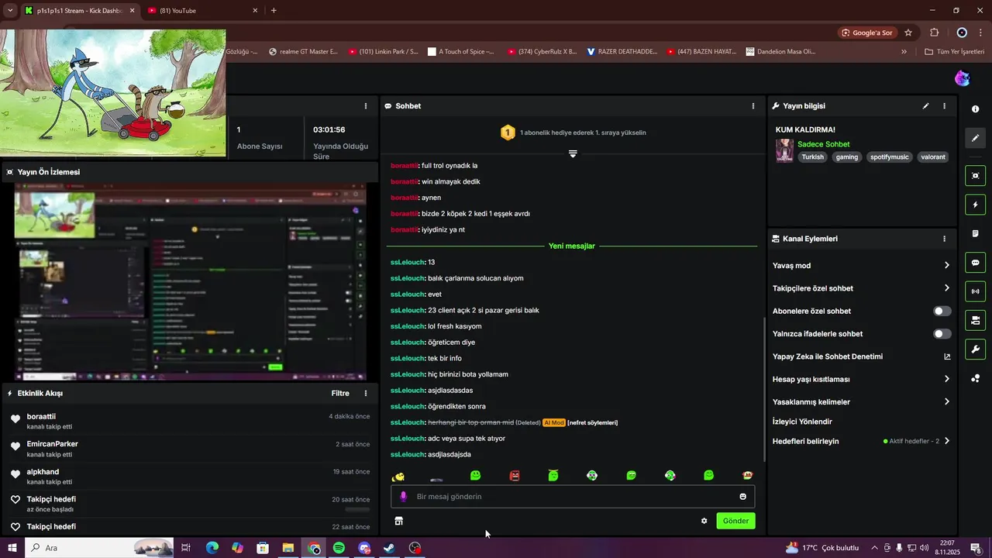Click the broadcast signal icon in the right sidebar
The image size is (992, 558).
[975, 291]
